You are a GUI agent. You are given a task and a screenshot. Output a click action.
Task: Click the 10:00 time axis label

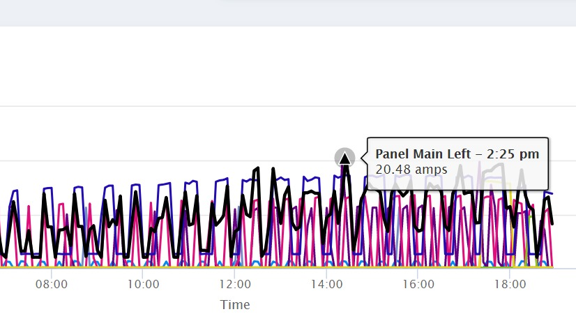(143, 284)
